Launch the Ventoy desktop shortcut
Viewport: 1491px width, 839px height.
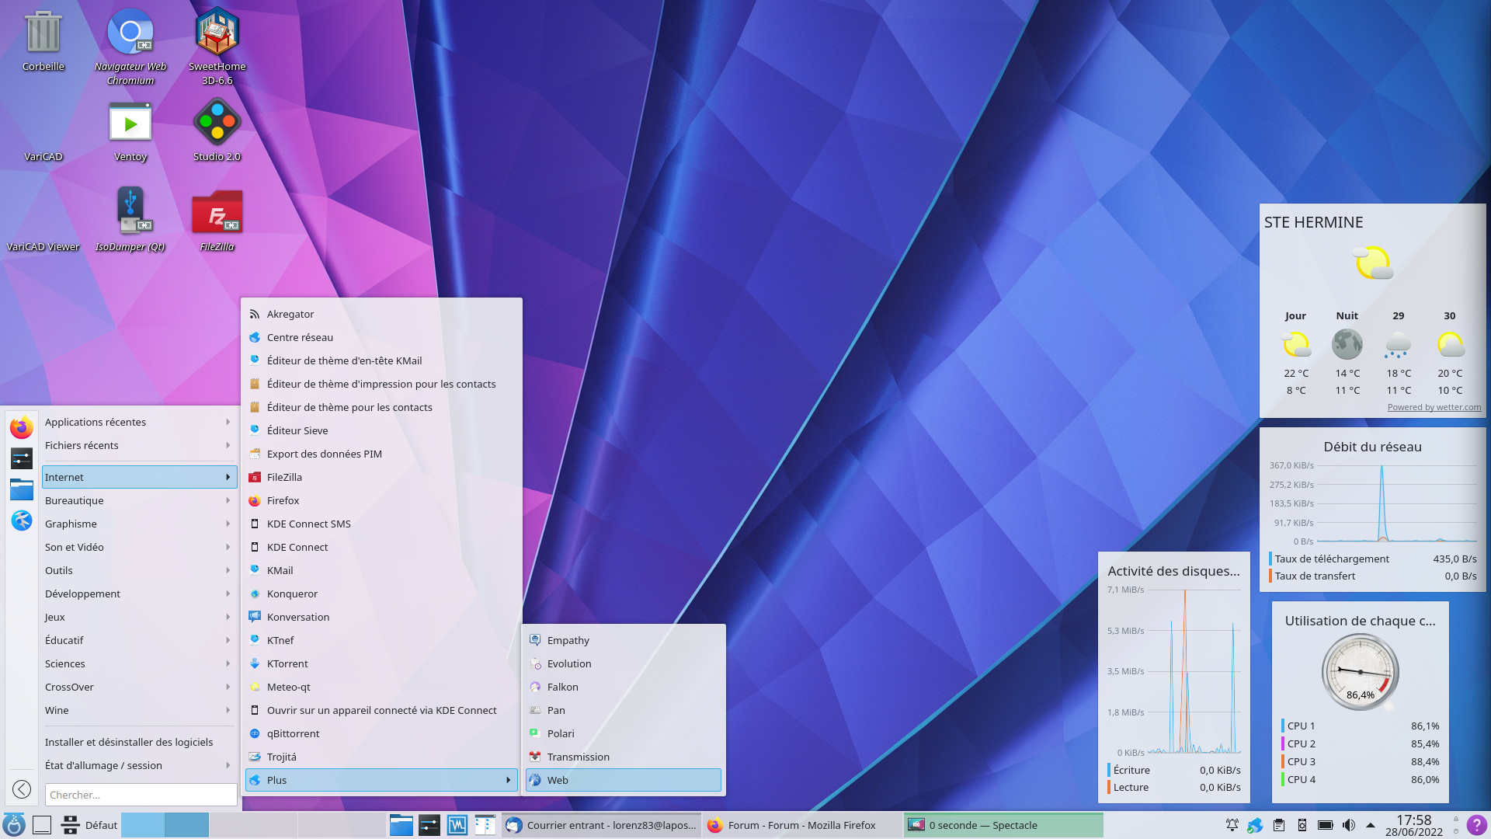[130, 131]
